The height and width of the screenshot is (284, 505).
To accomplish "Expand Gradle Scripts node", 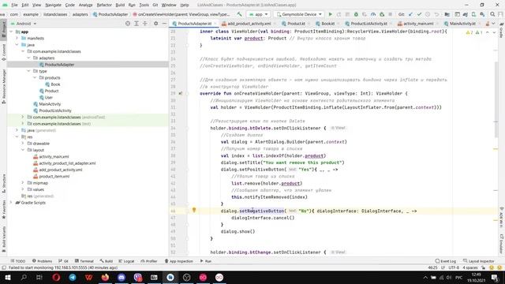I will [x=11, y=203].
